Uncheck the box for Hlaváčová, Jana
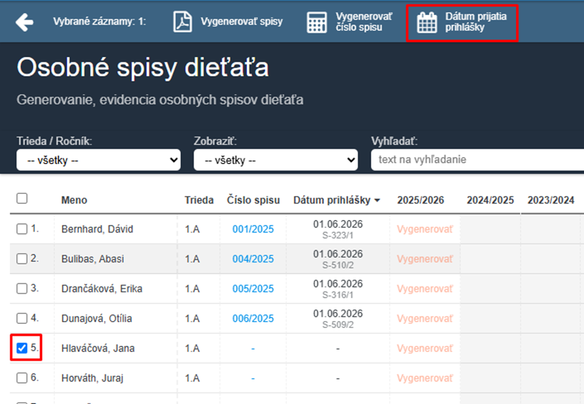This screenshot has height=404, width=584. point(22,348)
